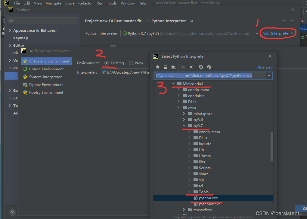Jump to project directory icon
The image size is (307, 219).
coord(173,67)
